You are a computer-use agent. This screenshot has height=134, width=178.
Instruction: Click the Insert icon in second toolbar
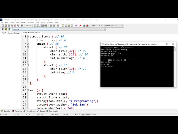[x=3, y=29]
